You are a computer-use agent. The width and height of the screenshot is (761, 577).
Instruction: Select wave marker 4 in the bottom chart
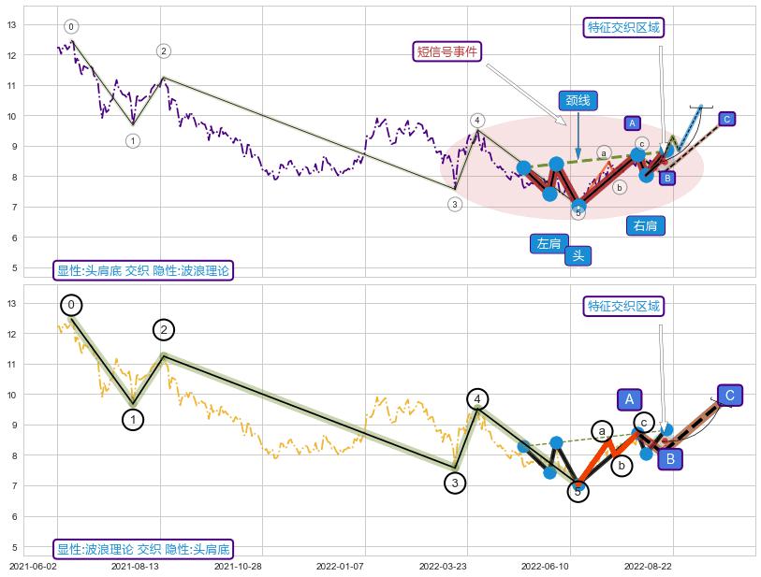coord(477,399)
